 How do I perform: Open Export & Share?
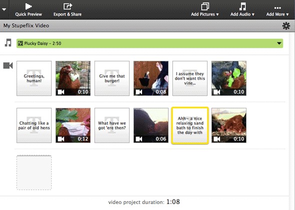(67, 10)
